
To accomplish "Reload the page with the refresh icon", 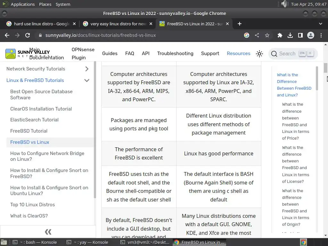I will pyautogui.click(x=28, y=35).
